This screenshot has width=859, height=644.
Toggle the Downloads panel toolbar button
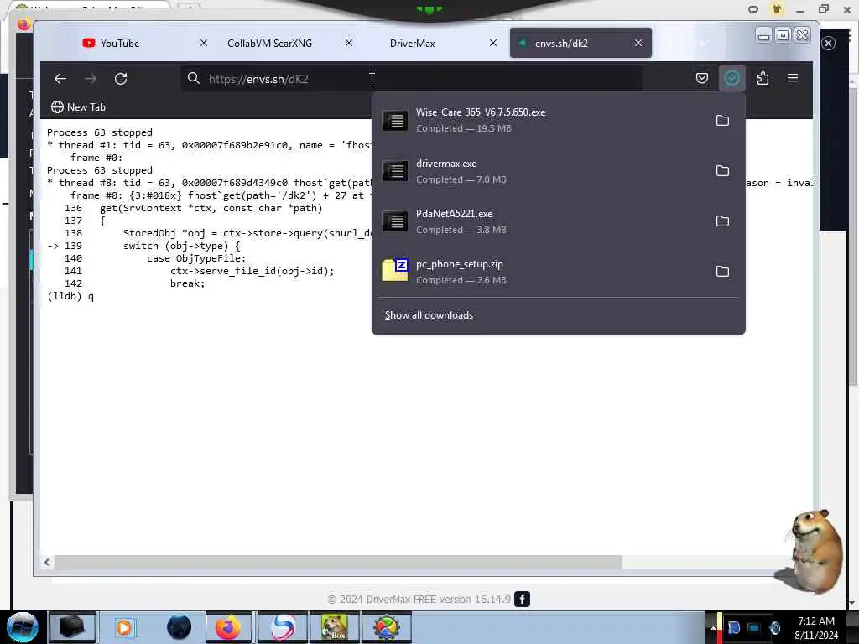click(731, 78)
